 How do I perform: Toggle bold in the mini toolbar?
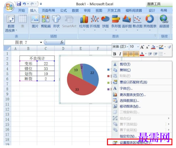click(x=115, y=54)
